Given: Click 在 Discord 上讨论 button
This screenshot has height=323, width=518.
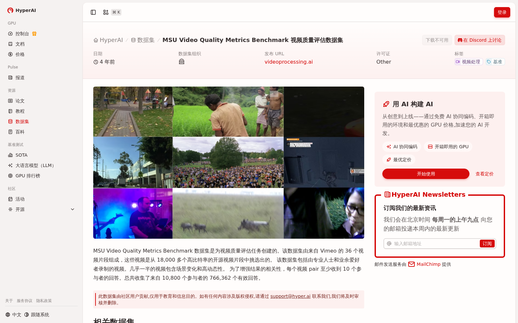Looking at the screenshot, I should pyautogui.click(x=479, y=40).
